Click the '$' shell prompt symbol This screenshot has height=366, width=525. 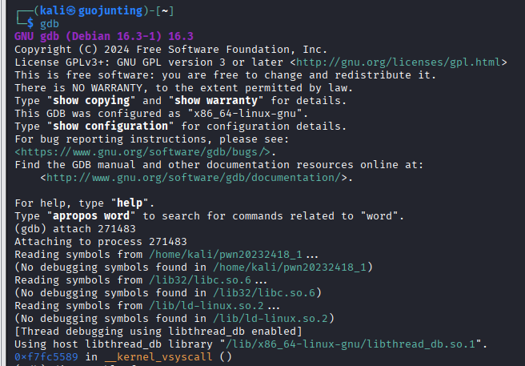tap(30, 23)
